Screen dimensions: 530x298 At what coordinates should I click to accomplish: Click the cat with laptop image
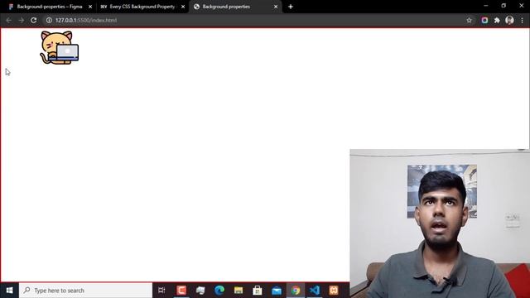(x=60, y=47)
